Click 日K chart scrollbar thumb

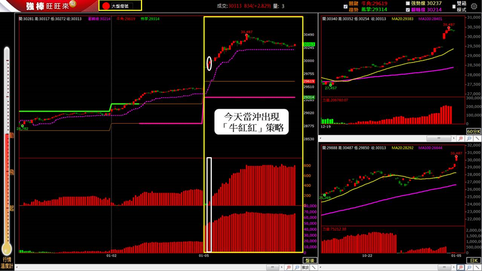pyautogui.click(x=445, y=267)
